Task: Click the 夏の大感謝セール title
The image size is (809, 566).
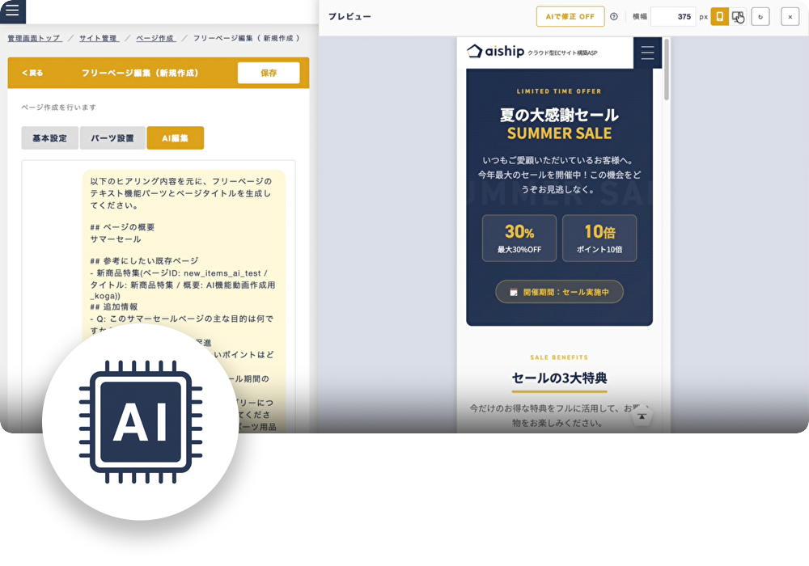Action: [559, 115]
